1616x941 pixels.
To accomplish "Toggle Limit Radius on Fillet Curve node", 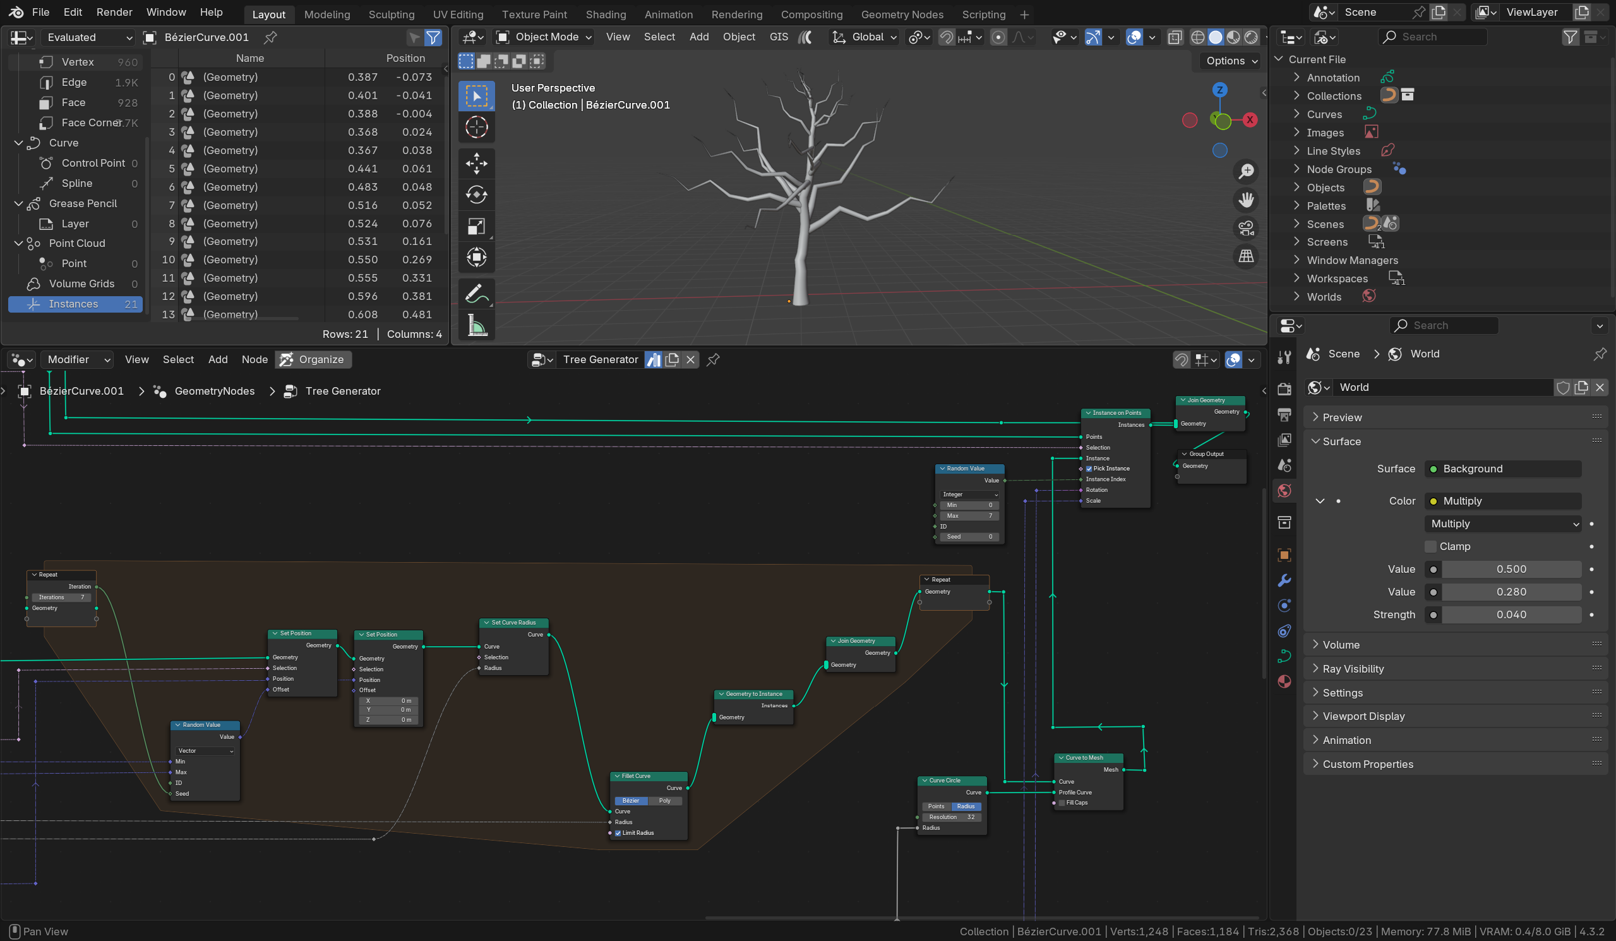I will coord(618,833).
